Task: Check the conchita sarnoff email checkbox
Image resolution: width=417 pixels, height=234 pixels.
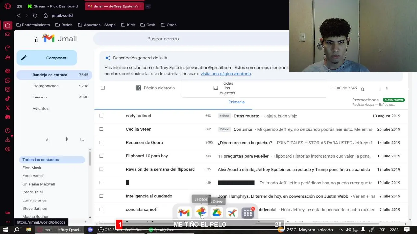Action: tap(101, 209)
